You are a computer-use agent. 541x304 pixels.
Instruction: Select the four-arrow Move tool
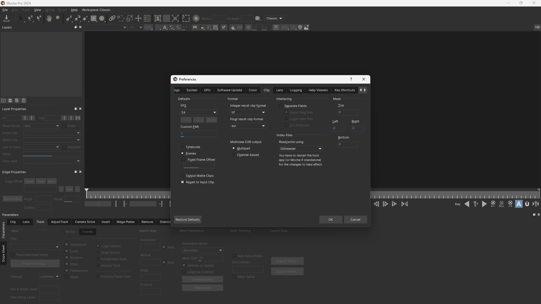coord(138,19)
